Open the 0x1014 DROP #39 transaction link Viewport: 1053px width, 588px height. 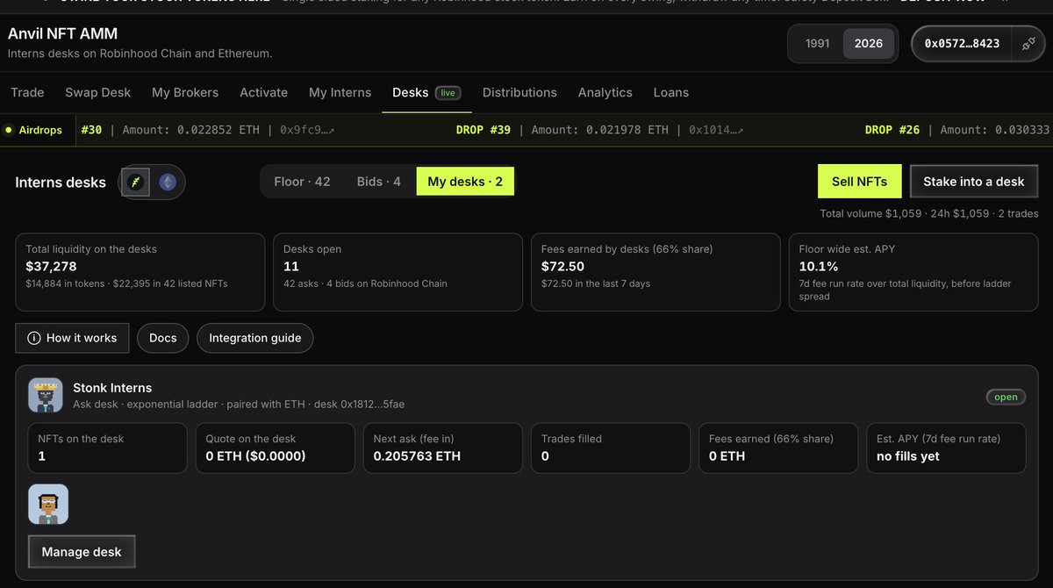point(716,130)
